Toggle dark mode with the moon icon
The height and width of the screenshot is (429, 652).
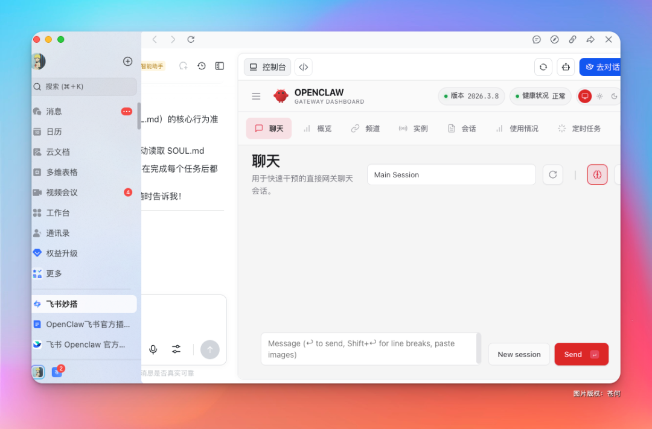[x=613, y=97]
